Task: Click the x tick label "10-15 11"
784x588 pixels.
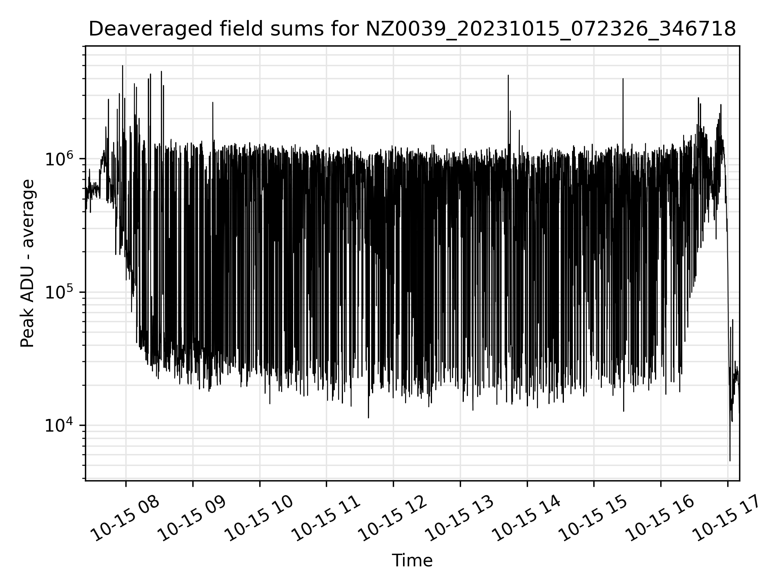Action: [325, 518]
